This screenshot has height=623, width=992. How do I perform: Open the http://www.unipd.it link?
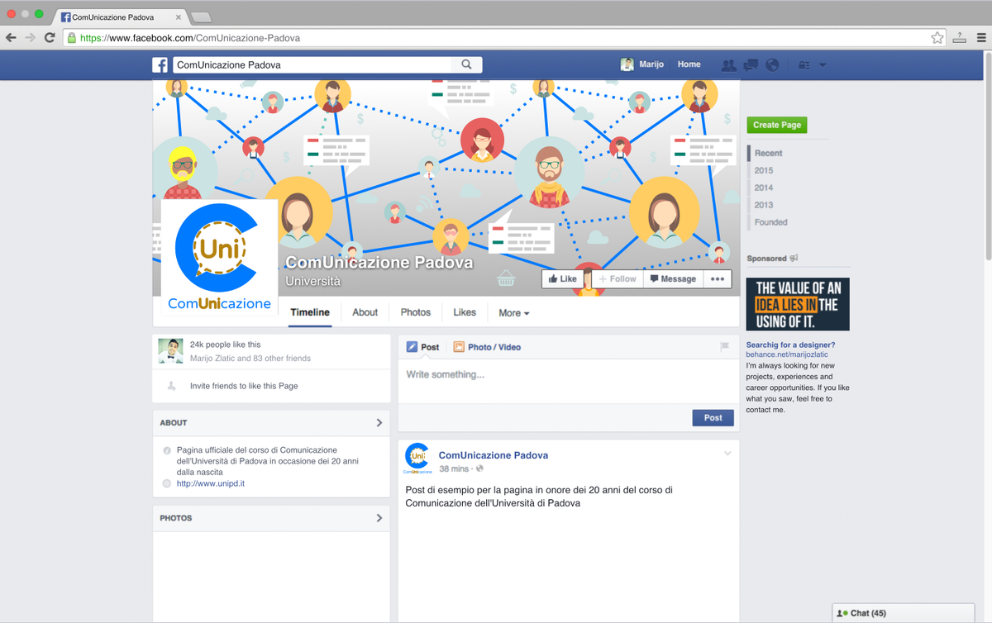(210, 483)
